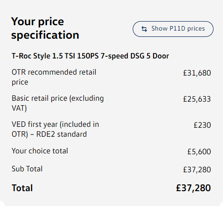Viewport: 223px width, 206px height.
Task: Click the bold Total label
Action: [x=22, y=188]
